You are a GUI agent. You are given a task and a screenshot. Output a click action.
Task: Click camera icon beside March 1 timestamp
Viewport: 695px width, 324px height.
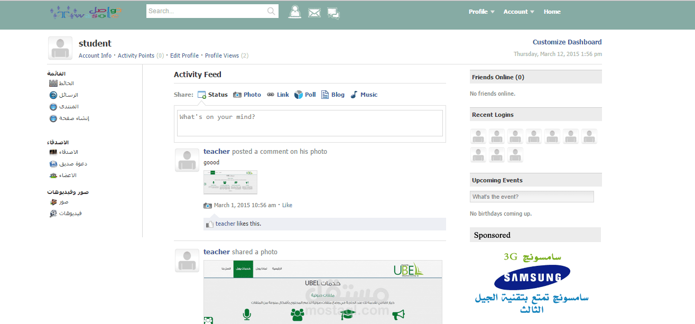(208, 206)
